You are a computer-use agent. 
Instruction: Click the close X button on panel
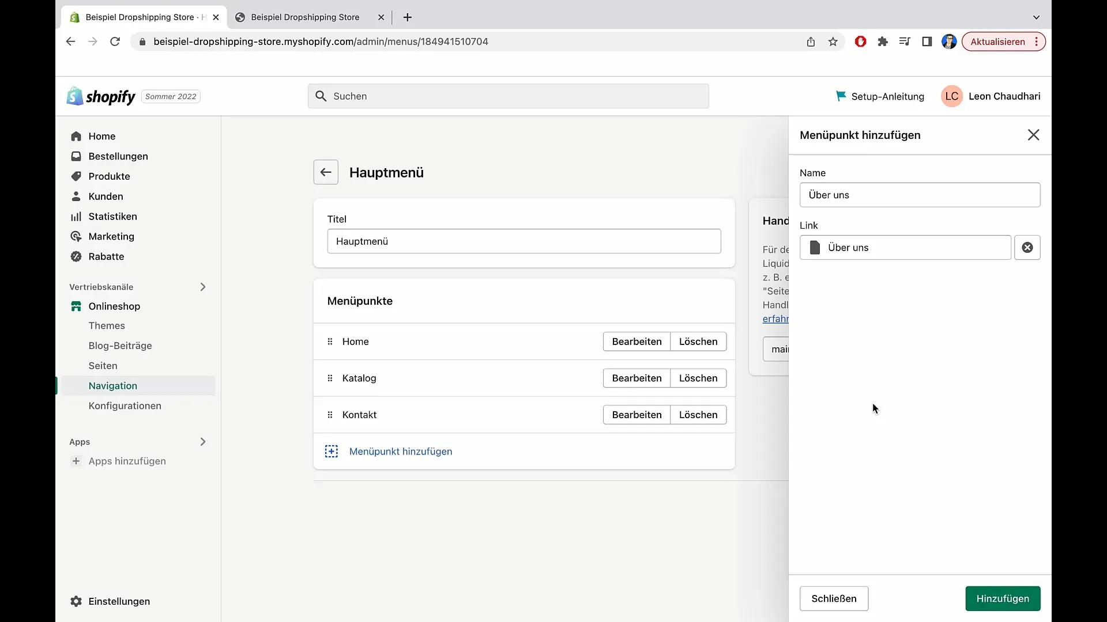coord(1033,135)
